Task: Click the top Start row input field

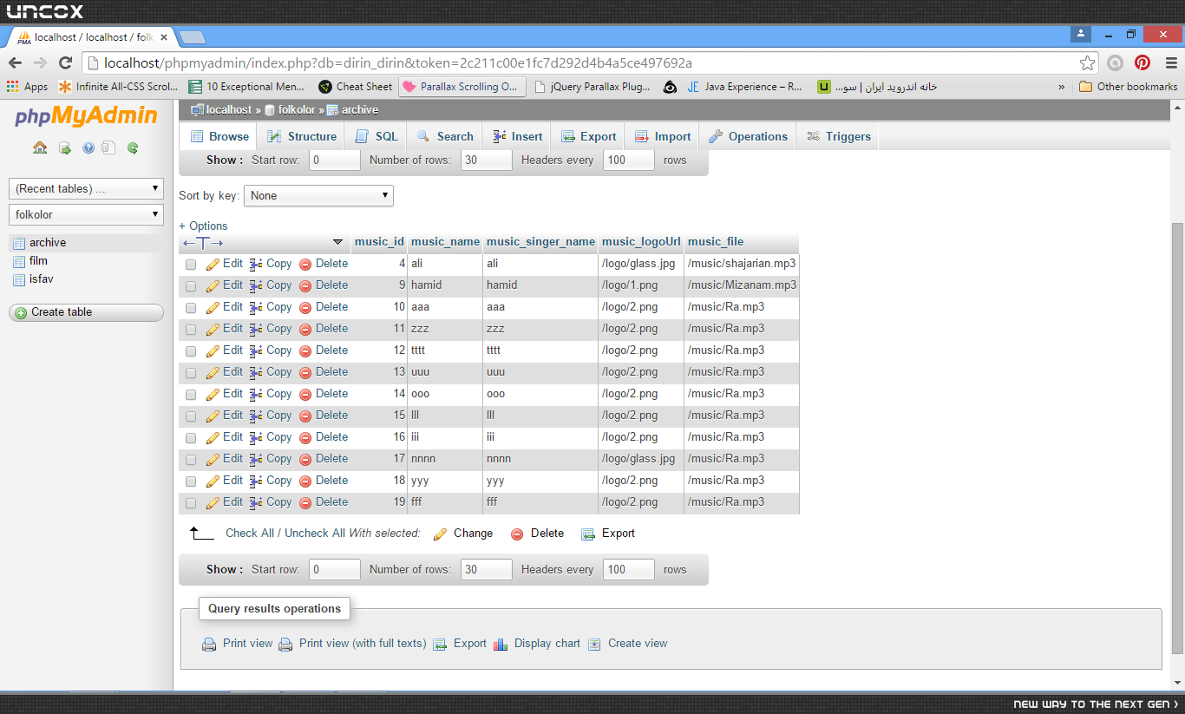Action: [334, 160]
